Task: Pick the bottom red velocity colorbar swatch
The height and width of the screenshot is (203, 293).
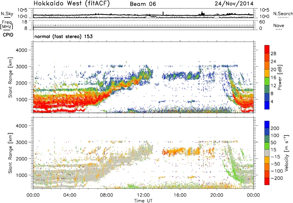Action: tap(267, 181)
